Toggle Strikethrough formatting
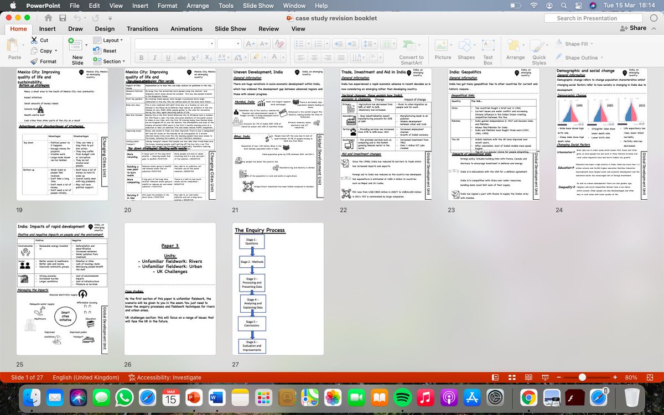The width and height of the screenshot is (664, 415). click(181, 58)
